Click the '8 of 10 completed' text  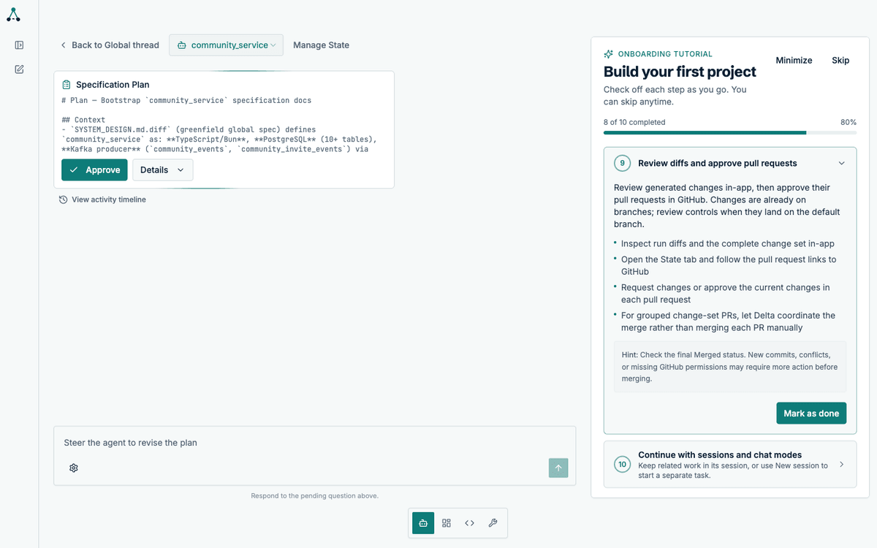point(634,122)
